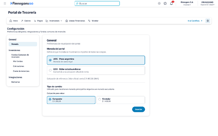Click the Inversiones sidebar section heading
Viewport: 218px width, 136px height.
(x=14, y=50)
